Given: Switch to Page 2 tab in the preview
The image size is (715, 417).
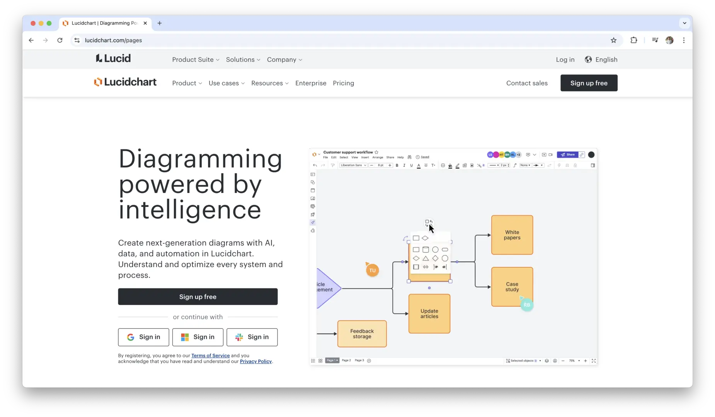Looking at the screenshot, I should (x=346, y=360).
